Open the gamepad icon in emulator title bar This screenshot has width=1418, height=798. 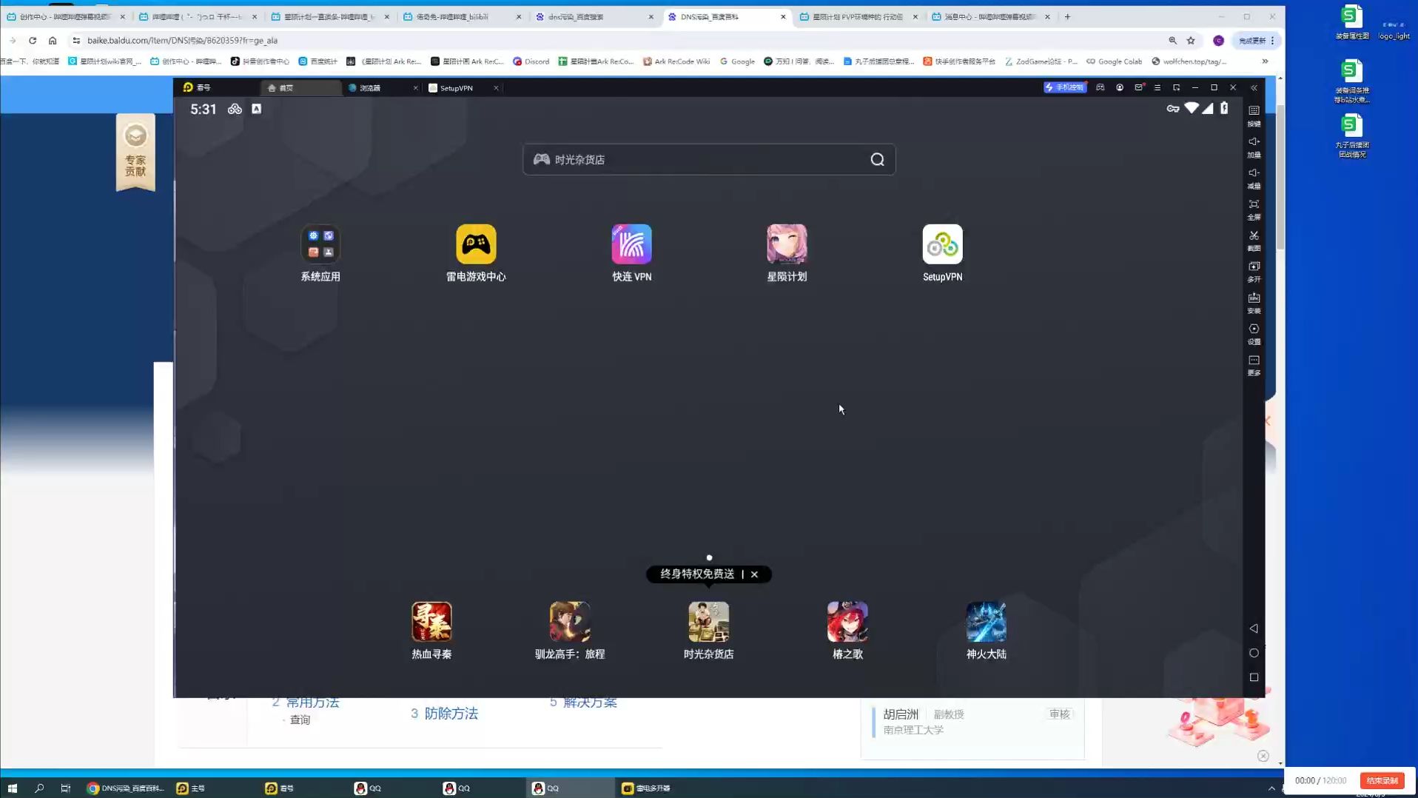tap(1101, 87)
